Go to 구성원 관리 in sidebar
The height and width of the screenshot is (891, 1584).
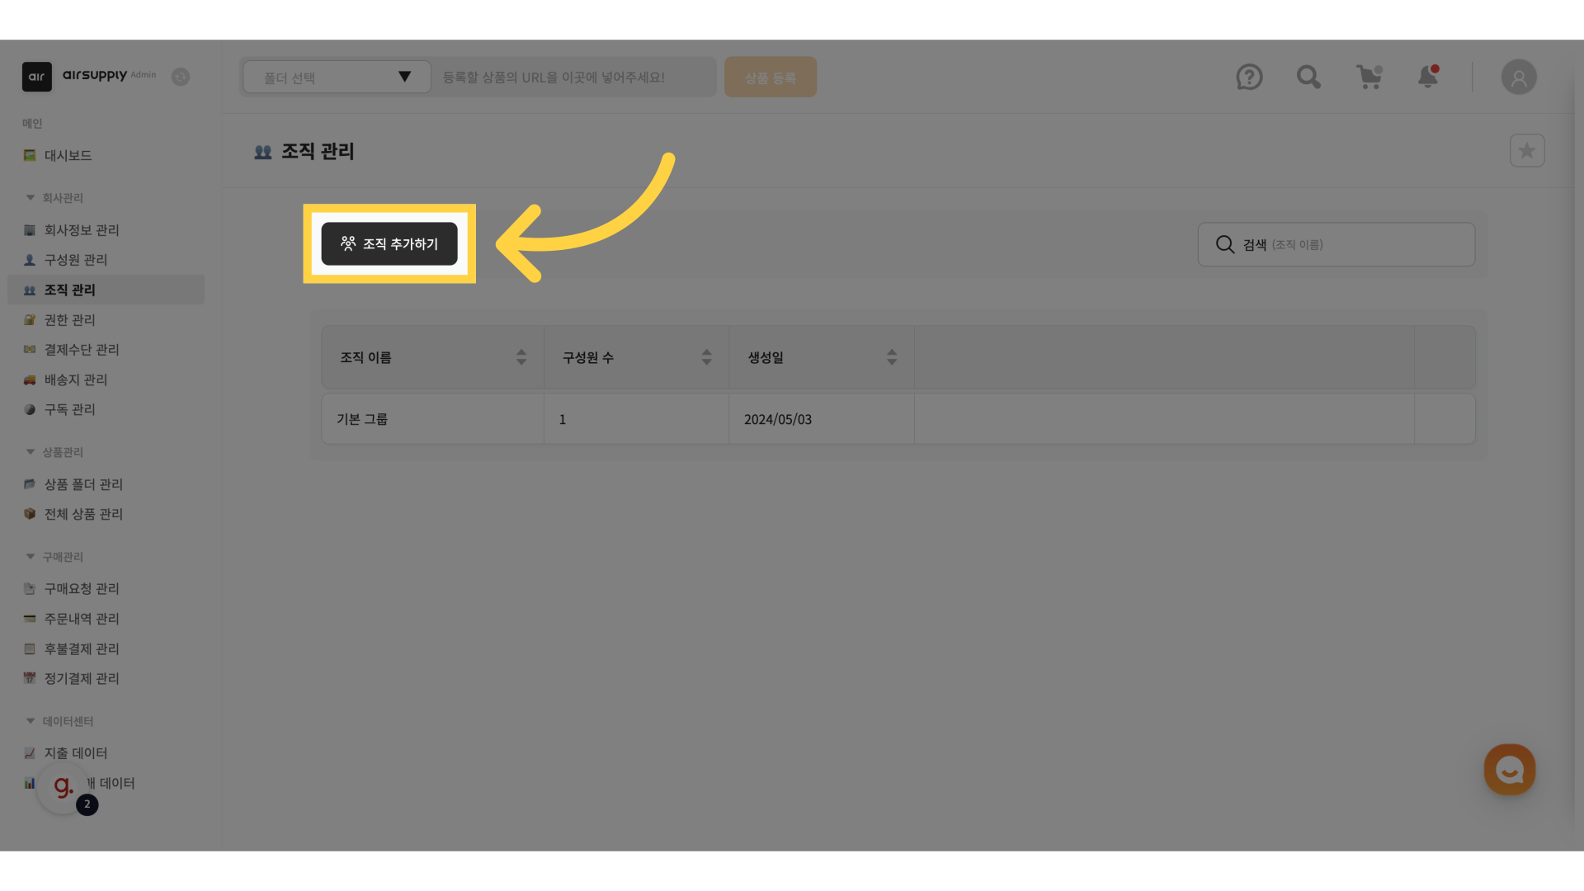[76, 260]
